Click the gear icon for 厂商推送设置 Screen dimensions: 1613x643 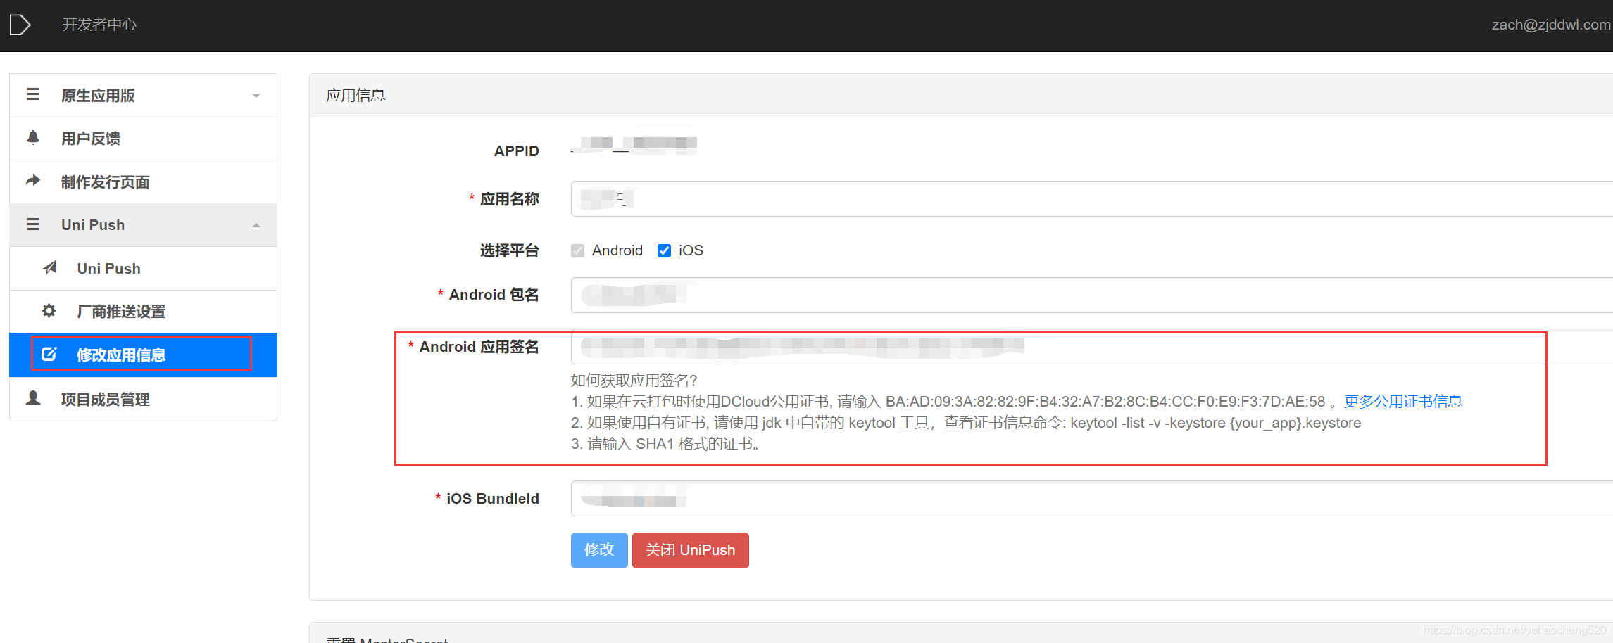(49, 310)
